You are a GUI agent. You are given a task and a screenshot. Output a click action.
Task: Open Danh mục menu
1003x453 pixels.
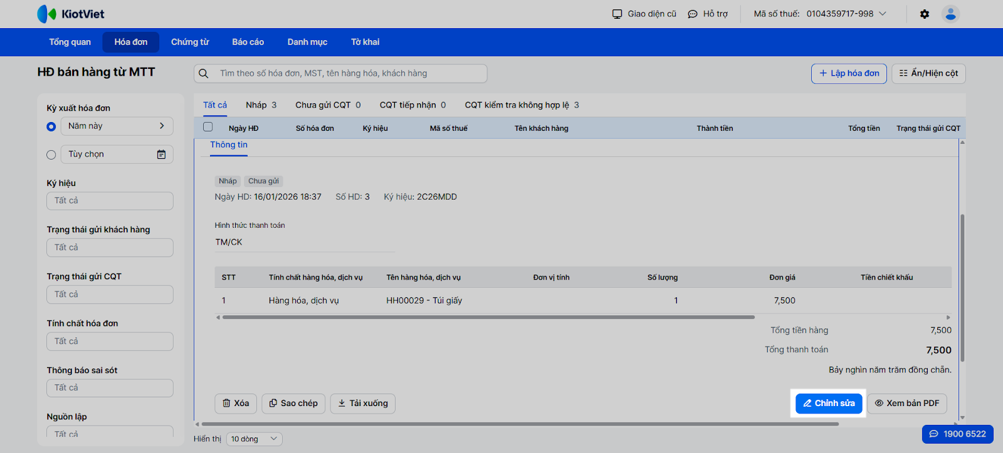coord(307,42)
